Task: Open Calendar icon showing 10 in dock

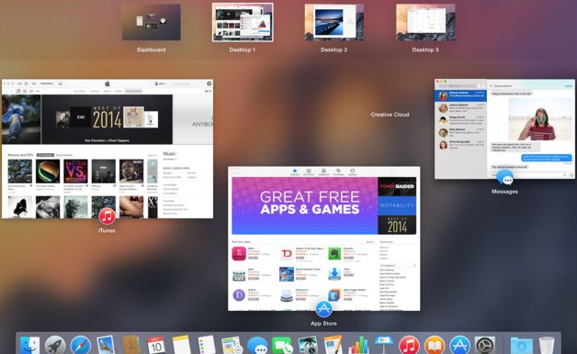Action: coord(156,345)
